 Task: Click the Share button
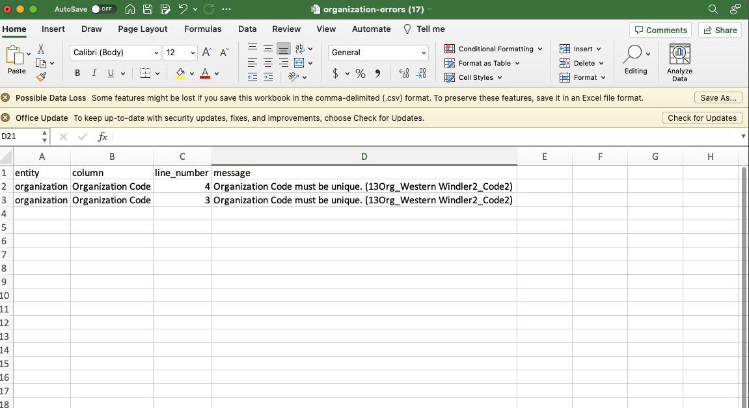(720, 30)
